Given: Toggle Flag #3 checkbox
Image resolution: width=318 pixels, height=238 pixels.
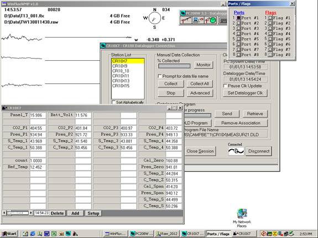Looking at the screenshot, I should [270, 29].
